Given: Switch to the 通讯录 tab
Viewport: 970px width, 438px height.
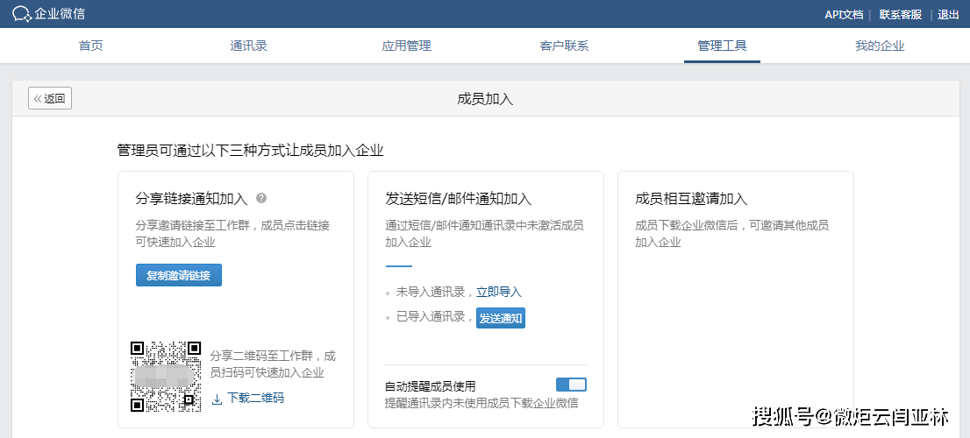Looking at the screenshot, I should point(248,46).
